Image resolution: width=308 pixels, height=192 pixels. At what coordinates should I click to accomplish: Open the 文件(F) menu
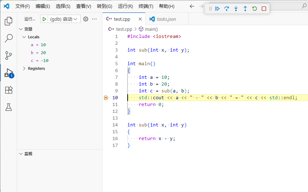[22, 6]
